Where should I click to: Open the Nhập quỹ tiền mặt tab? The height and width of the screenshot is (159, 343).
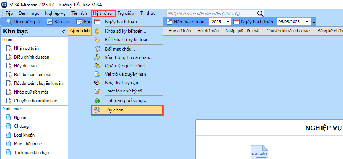click(x=243, y=31)
